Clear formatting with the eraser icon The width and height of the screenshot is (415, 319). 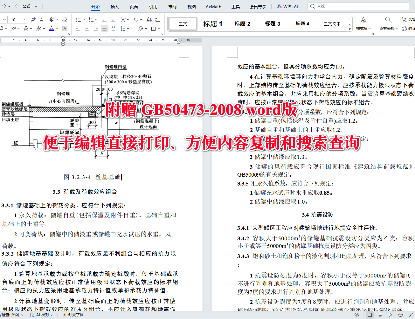pyautogui.click(x=65, y=20)
